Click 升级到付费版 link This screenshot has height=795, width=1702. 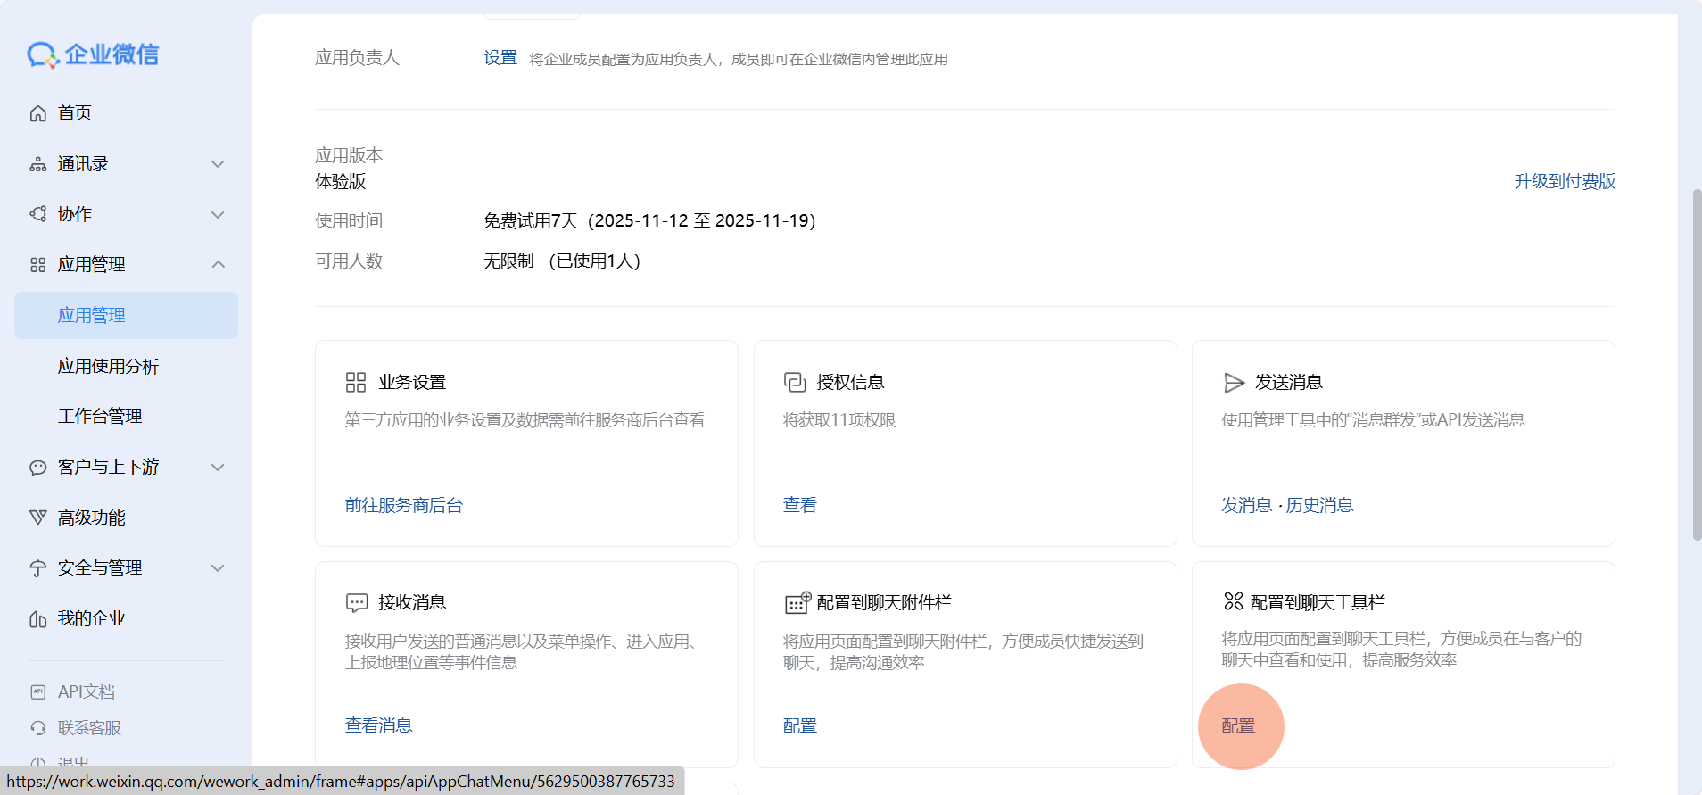pyautogui.click(x=1564, y=181)
